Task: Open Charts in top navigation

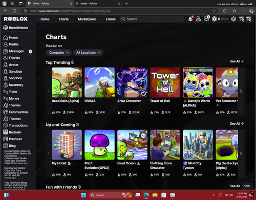Action: 63,19
